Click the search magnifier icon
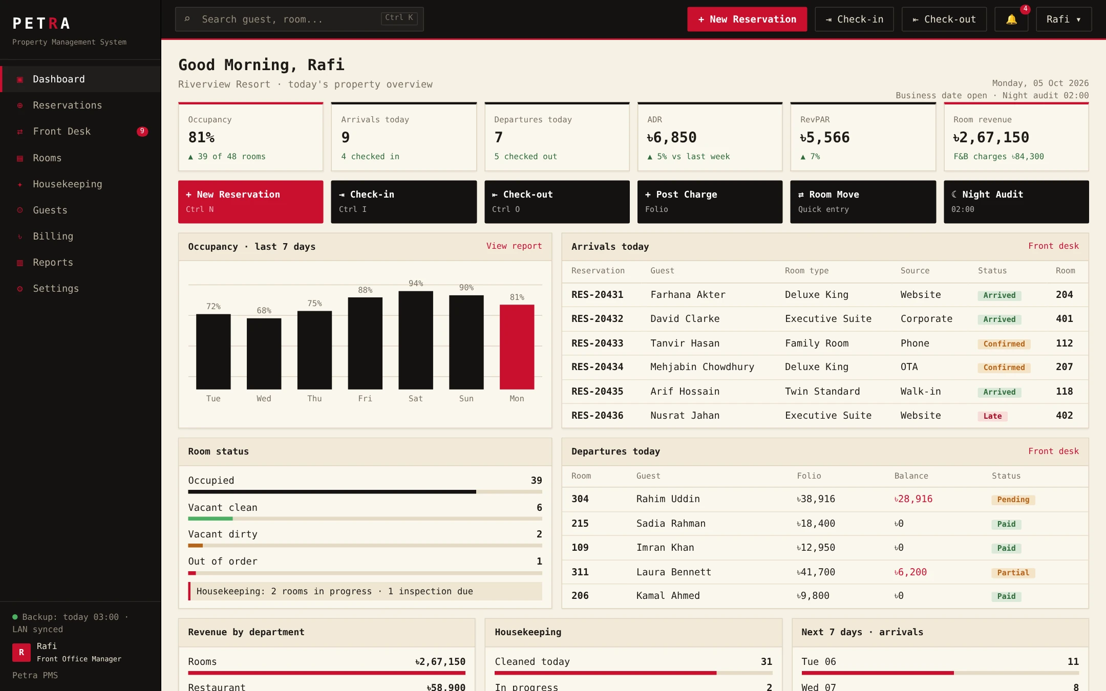The image size is (1106, 691). [x=187, y=19]
